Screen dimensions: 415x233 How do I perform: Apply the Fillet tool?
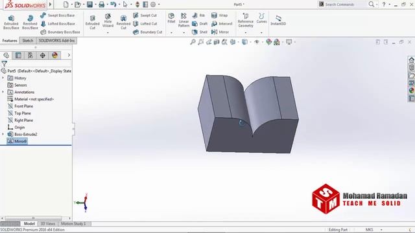point(171,18)
